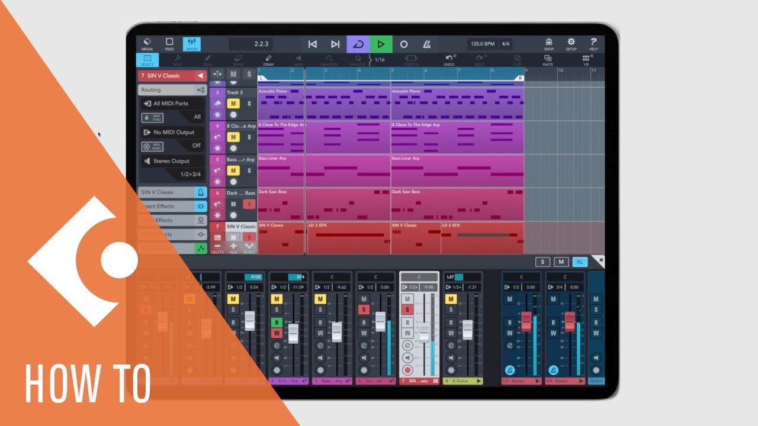Image resolution: width=758 pixels, height=426 pixels.
Task: Choose the Select tool
Action: point(147,60)
